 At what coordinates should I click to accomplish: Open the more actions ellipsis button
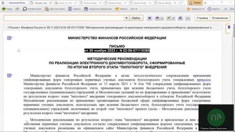coord(188,18)
